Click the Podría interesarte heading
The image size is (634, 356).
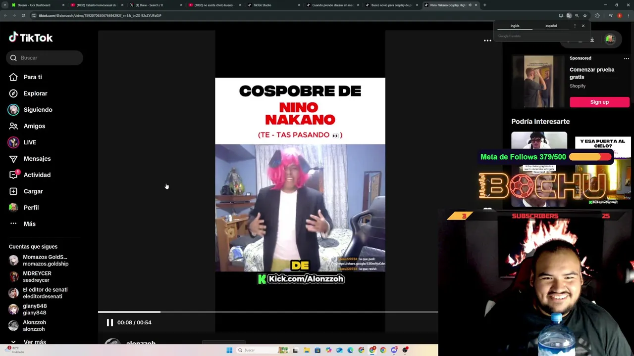540,122
